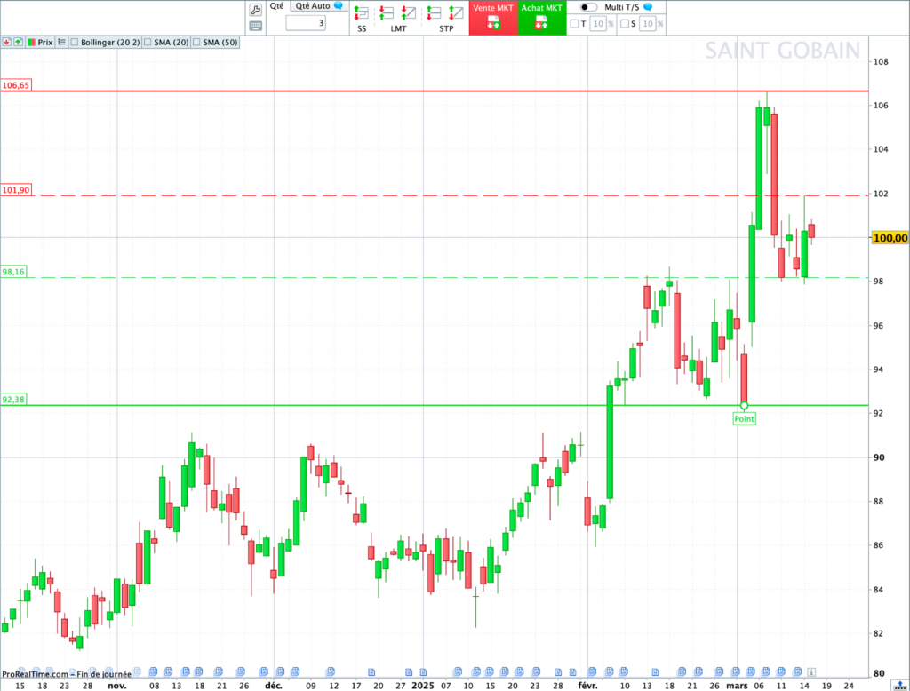Click the quantity input field showing 3
Screen dimensions: 910x691
click(306, 22)
